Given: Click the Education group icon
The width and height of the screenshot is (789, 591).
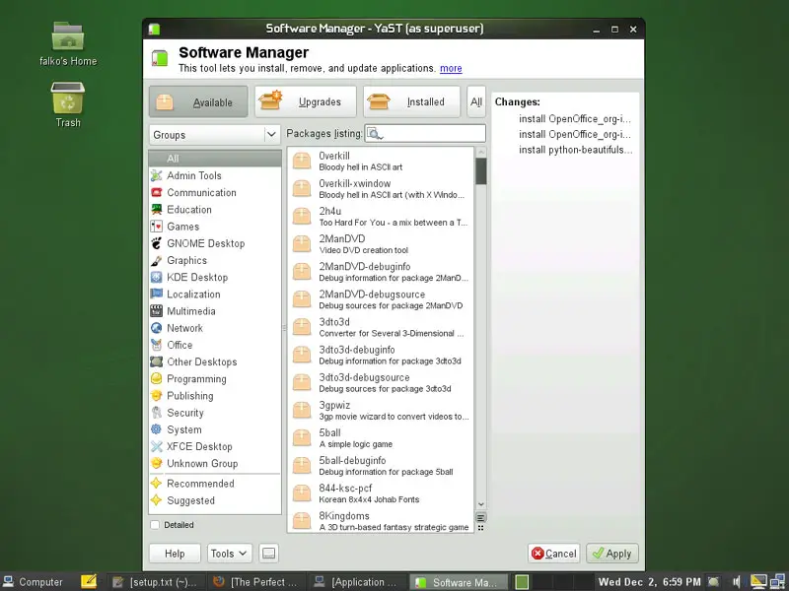Looking at the screenshot, I should pyautogui.click(x=157, y=210).
